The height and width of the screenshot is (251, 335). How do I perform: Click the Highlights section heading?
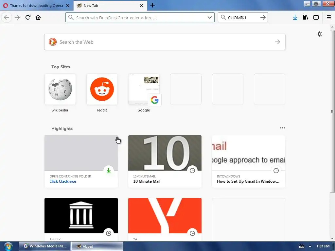62,128
